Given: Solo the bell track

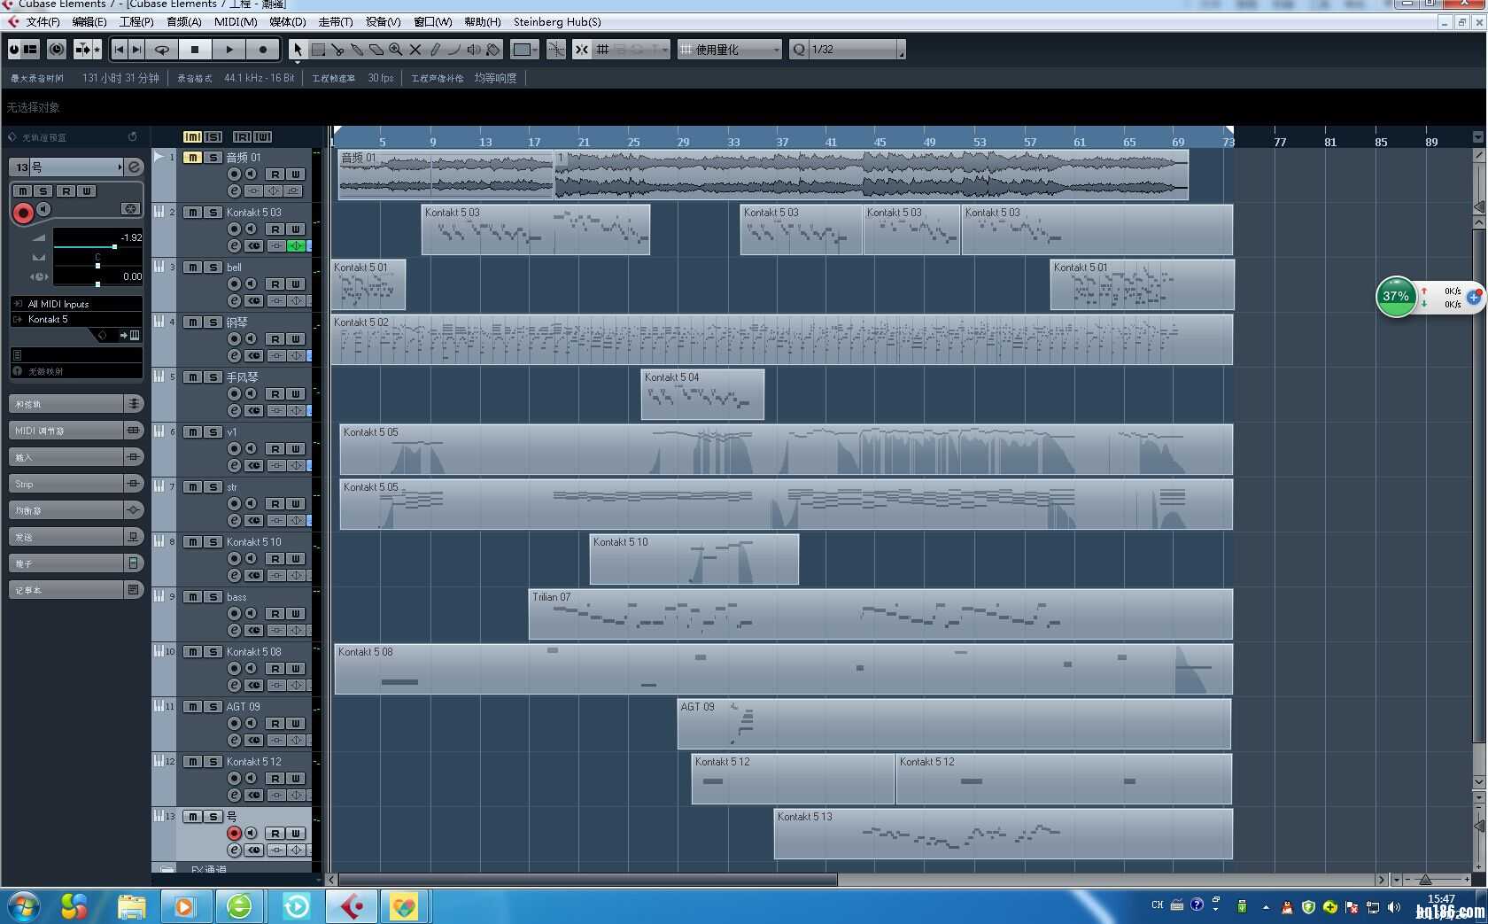Looking at the screenshot, I should (213, 268).
